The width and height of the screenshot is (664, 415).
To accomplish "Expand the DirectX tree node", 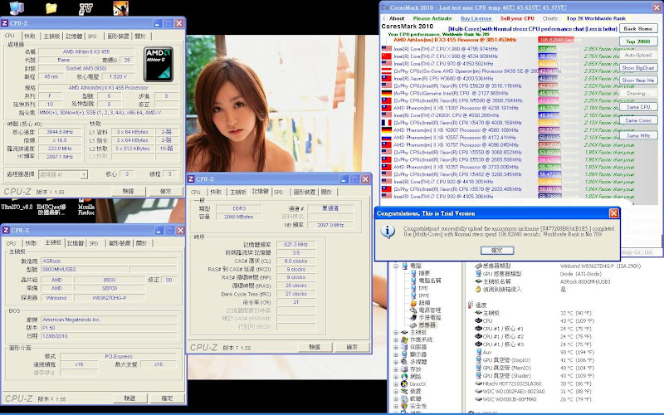I will [396, 384].
